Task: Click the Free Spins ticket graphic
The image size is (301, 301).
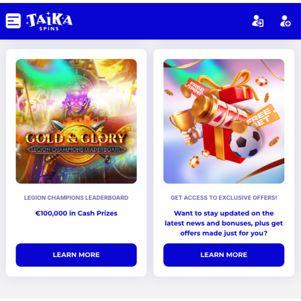Action: [x=196, y=87]
